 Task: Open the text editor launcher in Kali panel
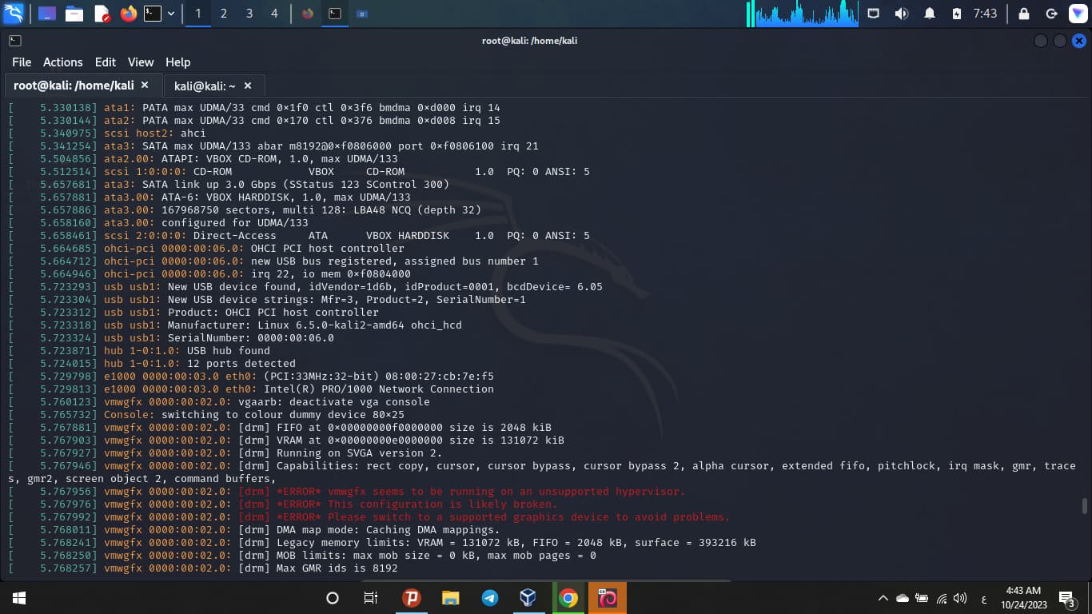(x=102, y=14)
